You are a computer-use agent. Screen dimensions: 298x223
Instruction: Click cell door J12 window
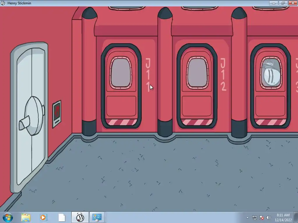tap(197, 73)
